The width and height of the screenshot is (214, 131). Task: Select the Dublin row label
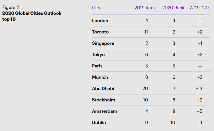(99, 123)
